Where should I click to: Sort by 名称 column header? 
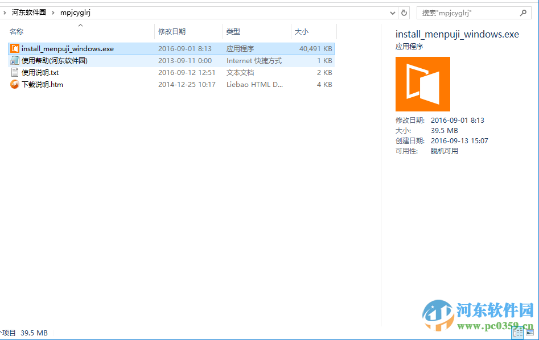(x=17, y=32)
